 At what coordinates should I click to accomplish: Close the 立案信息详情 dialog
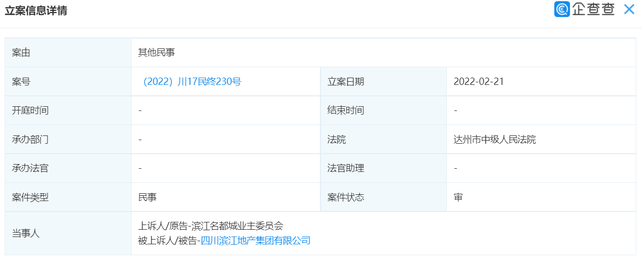coord(629,9)
